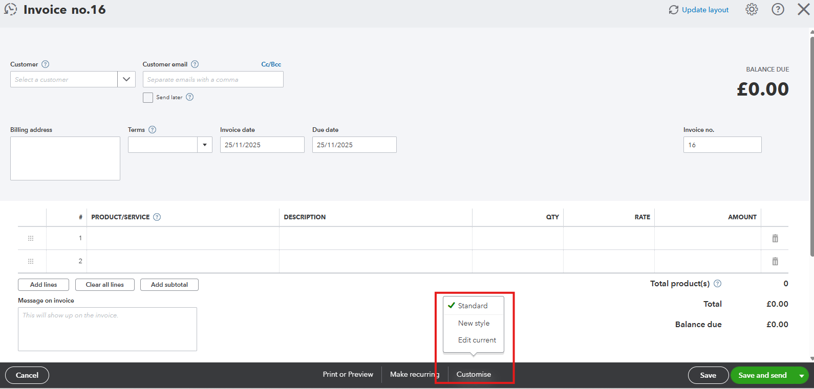Click the Product/Service help icon
Screen dimensions: 814x389
click(x=157, y=217)
